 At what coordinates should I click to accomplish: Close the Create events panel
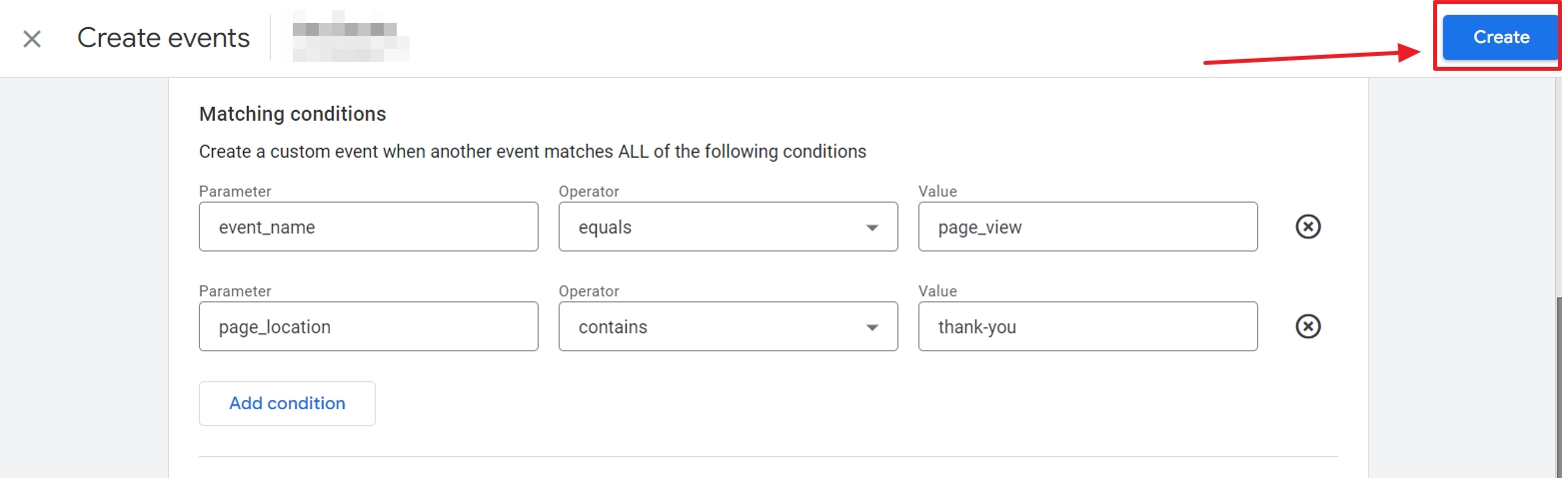pyautogui.click(x=32, y=39)
